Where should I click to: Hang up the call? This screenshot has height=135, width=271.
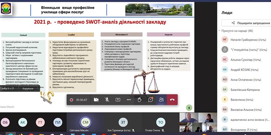pyautogui.click(x=172, y=100)
